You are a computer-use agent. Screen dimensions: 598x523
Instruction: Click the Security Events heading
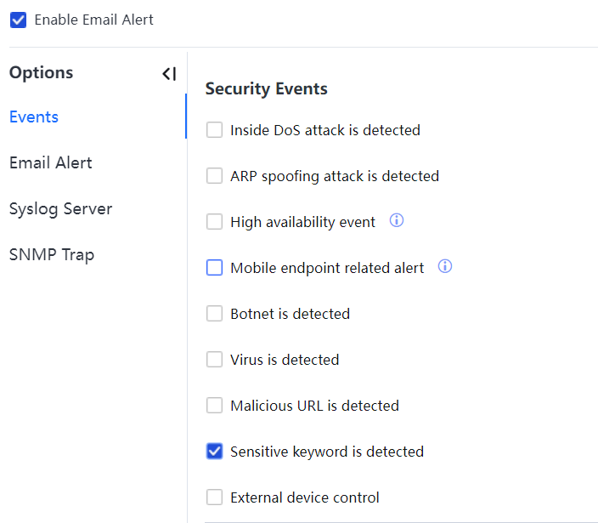coord(266,89)
